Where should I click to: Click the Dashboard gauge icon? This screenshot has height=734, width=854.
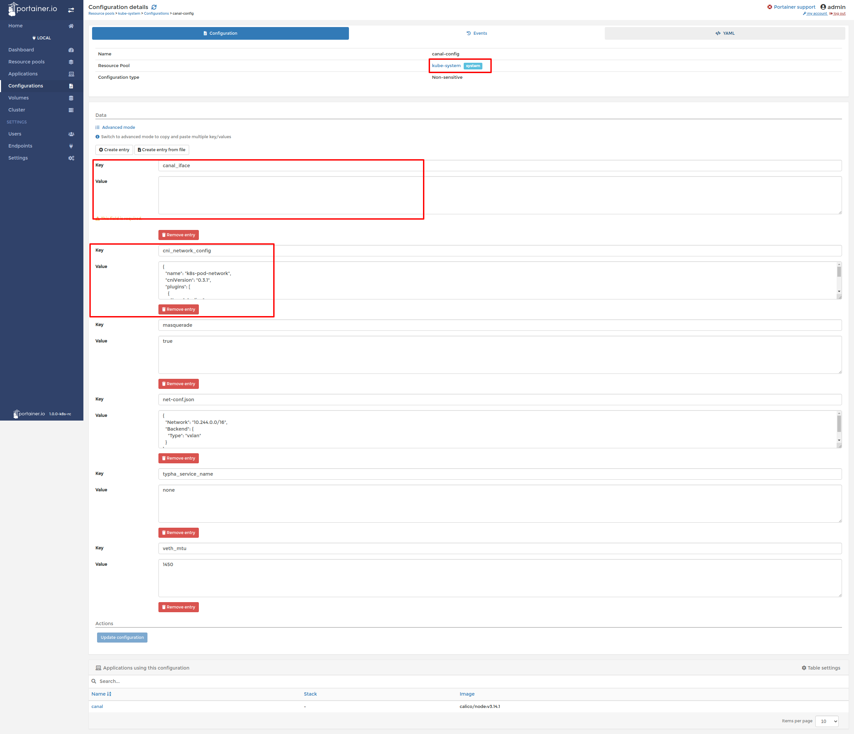[71, 50]
